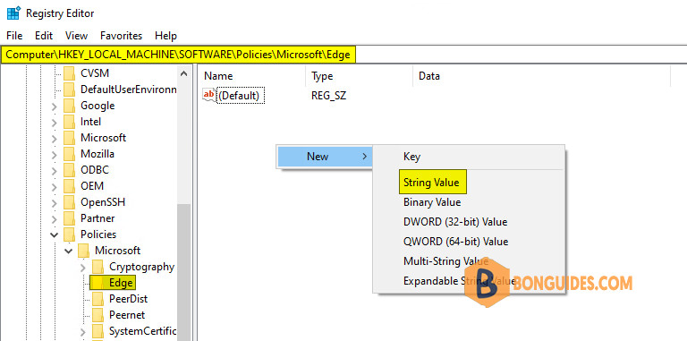The image size is (687, 341).
Task: Click the Type column header
Action: [360, 76]
